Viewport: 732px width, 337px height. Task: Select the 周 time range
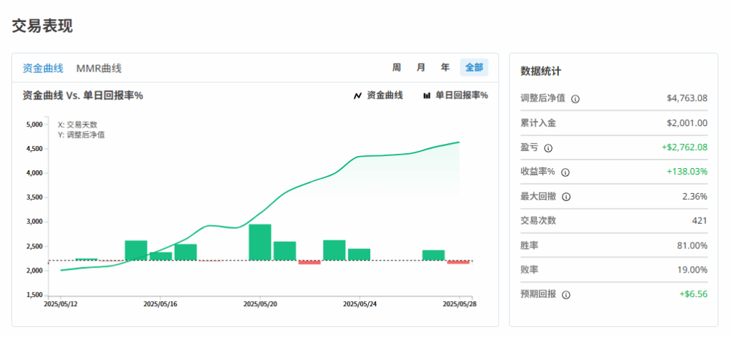click(x=397, y=68)
